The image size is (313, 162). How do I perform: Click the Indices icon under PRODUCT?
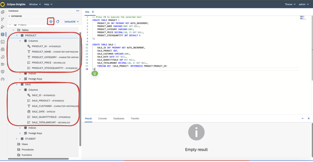[26, 73]
